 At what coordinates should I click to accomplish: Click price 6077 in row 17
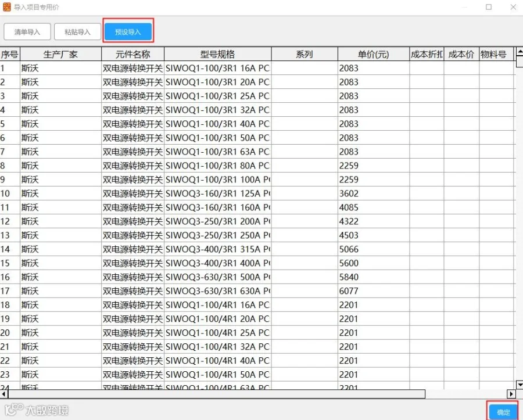click(374, 291)
